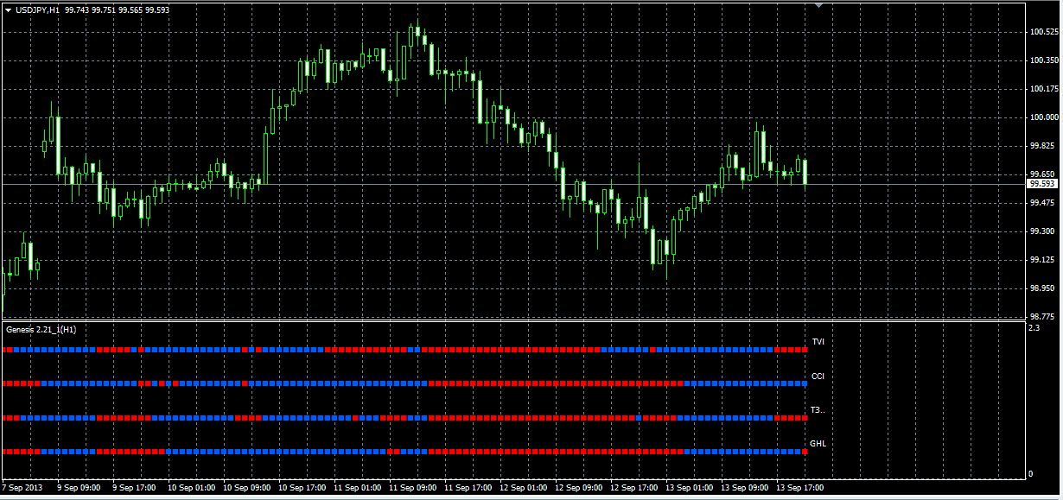Viewport: 1063px width, 500px height.
Task: Click the 12 Sep 17:00 time label
Action: tap(633, 488)
